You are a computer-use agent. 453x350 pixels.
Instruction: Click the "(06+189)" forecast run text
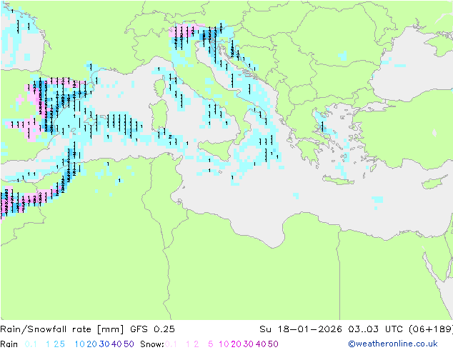(431, 329)
